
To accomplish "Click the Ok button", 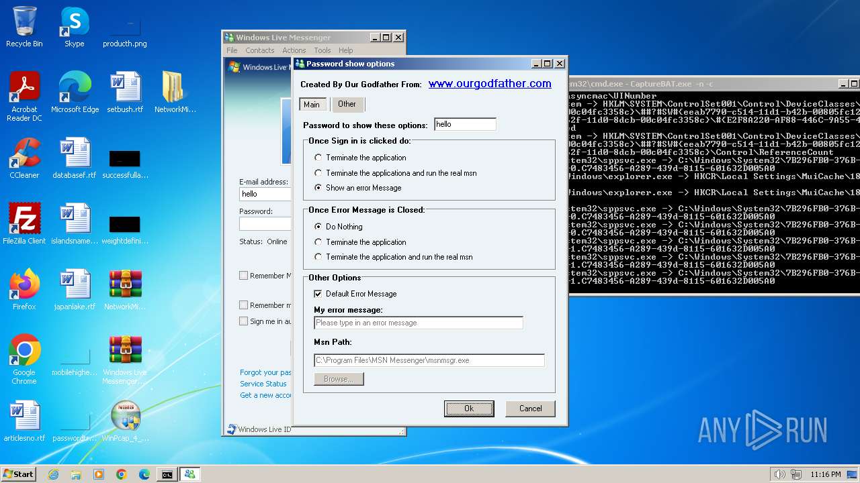I will (x=469, y=409).
